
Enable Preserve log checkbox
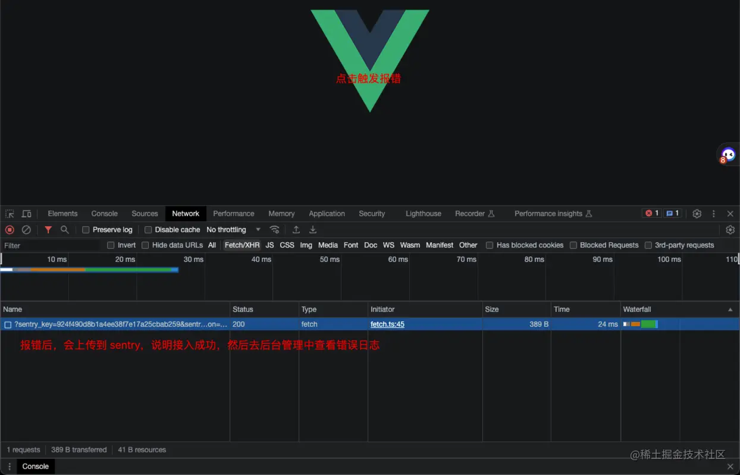pos(86,230)
